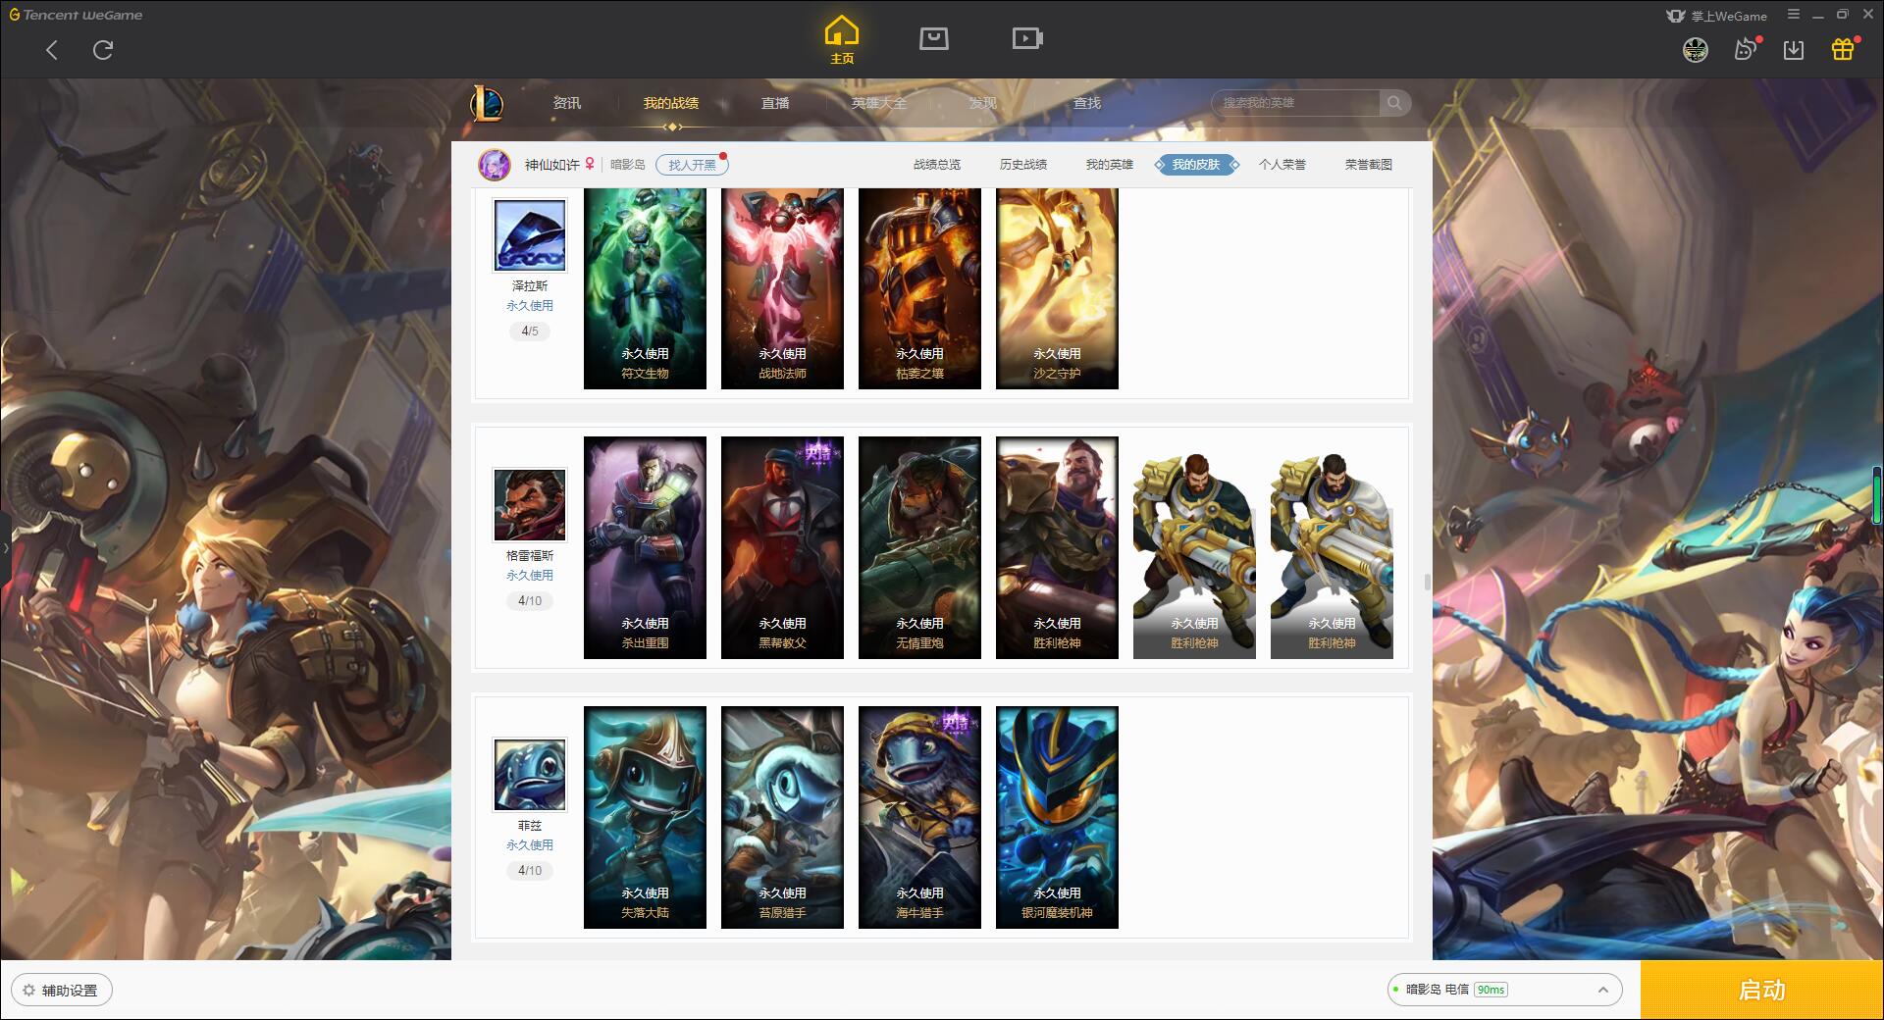Select the 海牛猎手 skin thumbnail
1884x1020 pixels.
pos(919,817)
